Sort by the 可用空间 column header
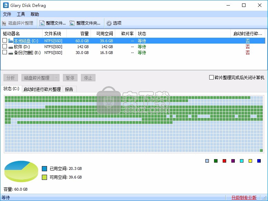268x201 pixels. point(103,34)
